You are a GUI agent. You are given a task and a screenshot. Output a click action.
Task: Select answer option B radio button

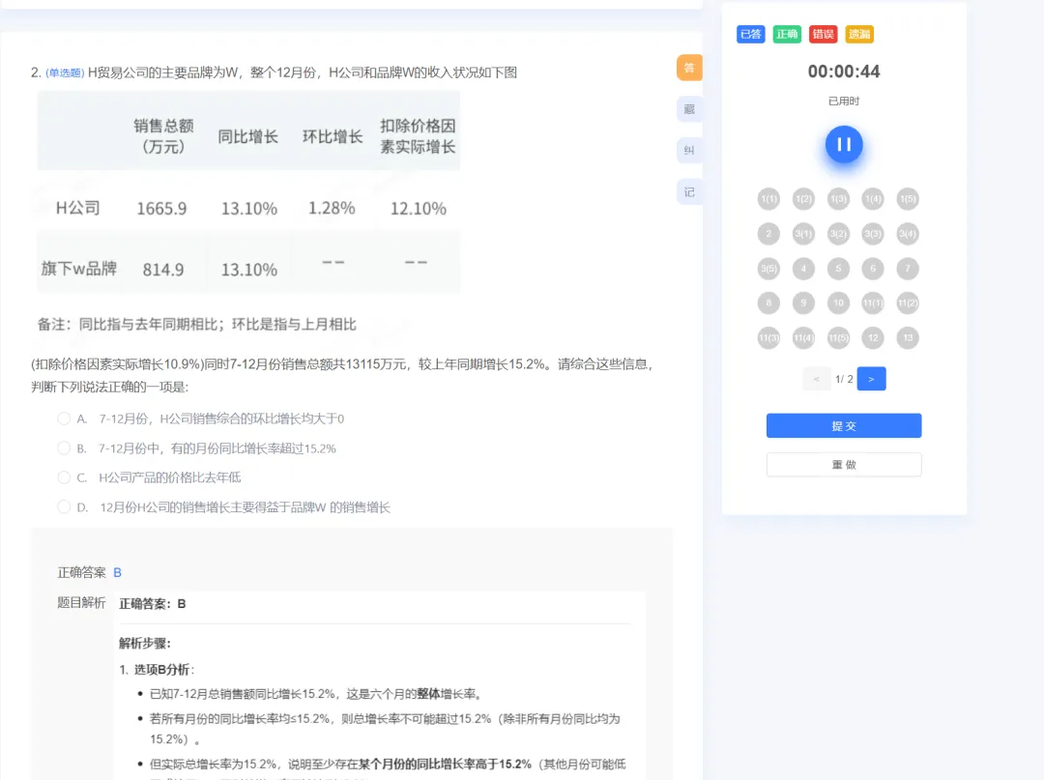pyautogui.click(x=64, y=448)
